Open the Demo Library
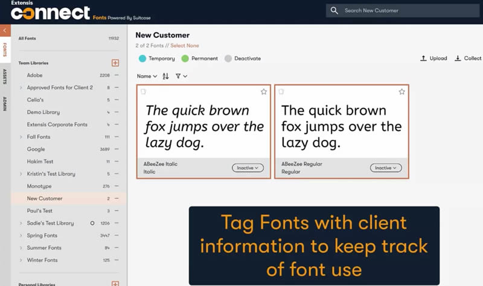 (x=43, y=112)
